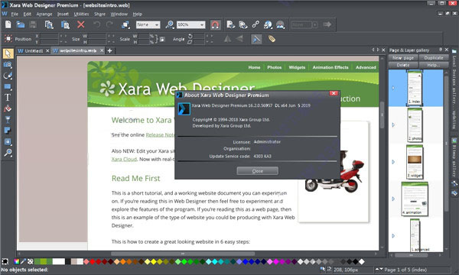The height and width of the screenshot is (275, 459).
Task: Open the zoom percentage dropdown
Action: tap(191, 25)
